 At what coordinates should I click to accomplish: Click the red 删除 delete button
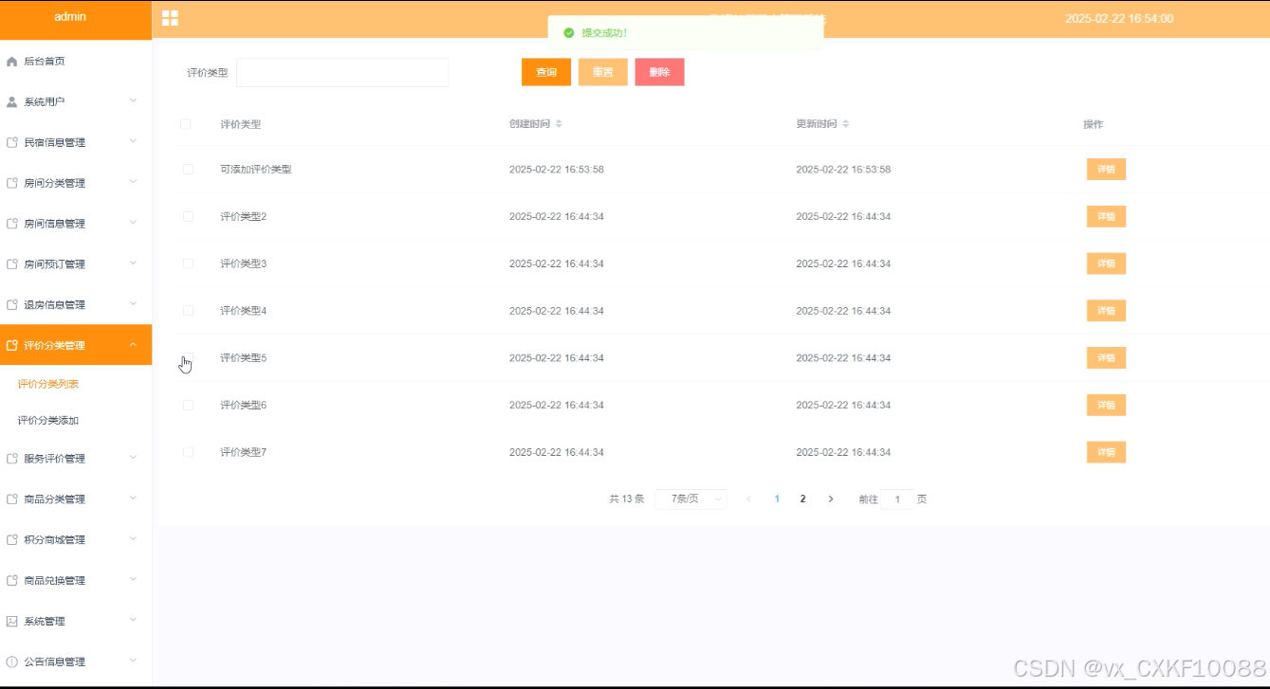[x=659, y=72]
